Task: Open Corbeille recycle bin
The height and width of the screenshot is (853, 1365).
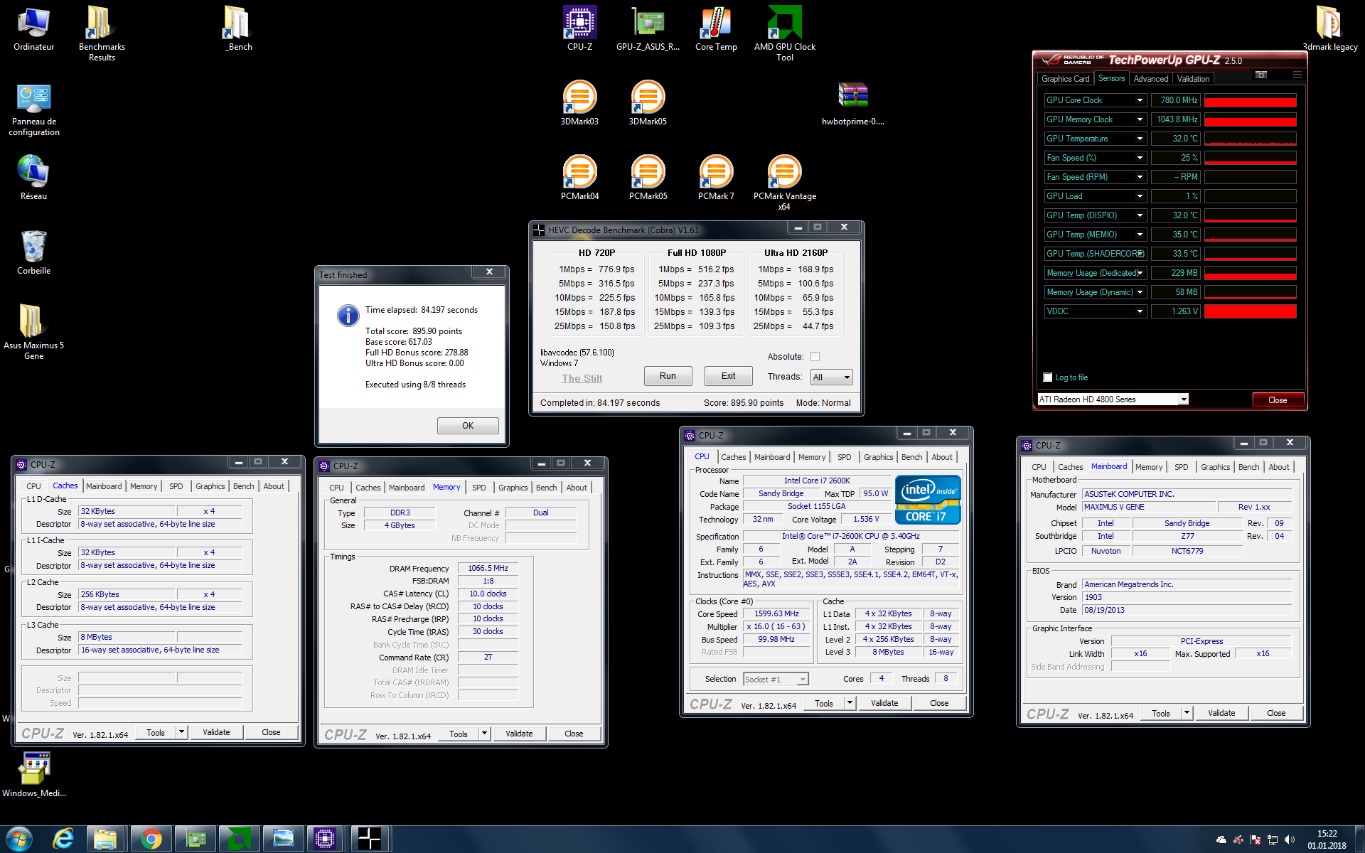Action: click(33, 253)
